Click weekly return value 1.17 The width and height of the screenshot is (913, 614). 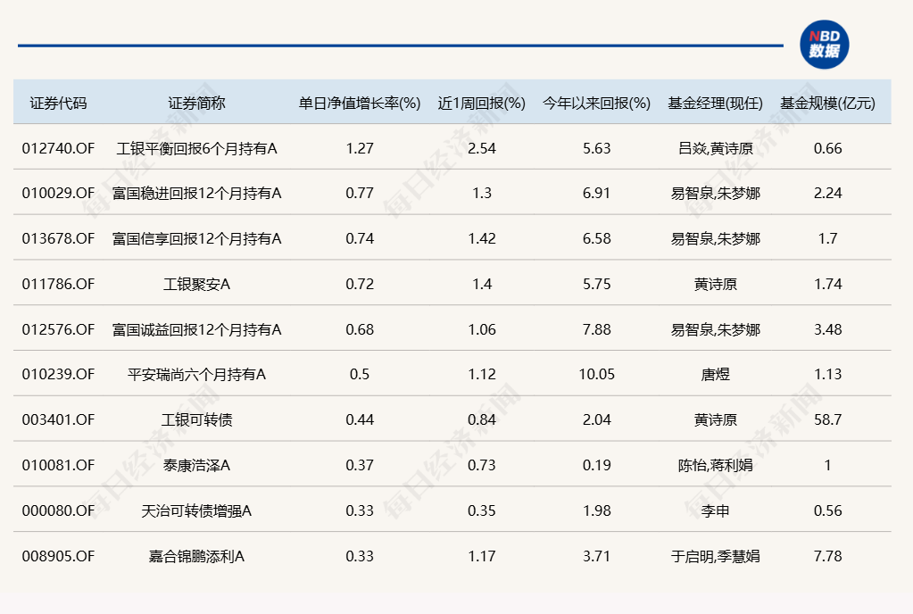pyautogui.click(x=482, y=556)
